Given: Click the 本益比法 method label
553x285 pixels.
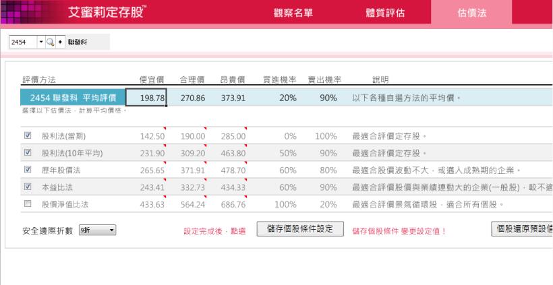Looking at the screenshot, I should [57, 187].
